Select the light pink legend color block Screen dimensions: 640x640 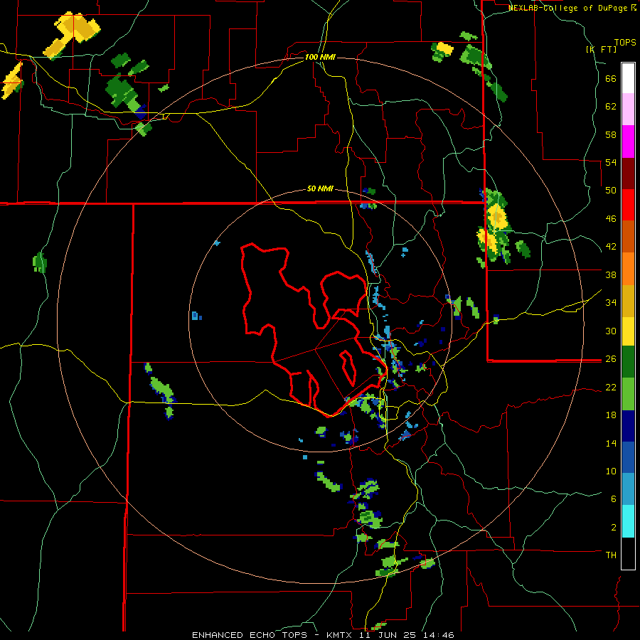(628, 110)
